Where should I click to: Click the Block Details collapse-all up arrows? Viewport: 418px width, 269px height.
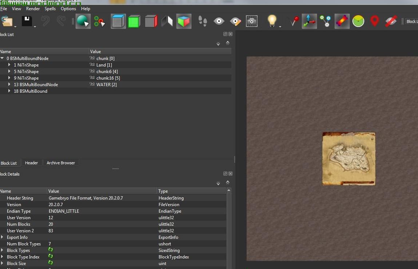click(x=228, y=182)
